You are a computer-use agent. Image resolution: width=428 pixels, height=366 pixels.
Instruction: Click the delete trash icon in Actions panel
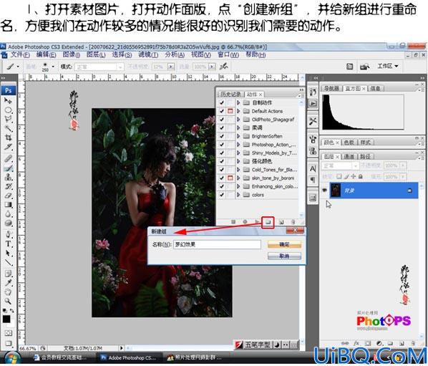click(293, 222)
